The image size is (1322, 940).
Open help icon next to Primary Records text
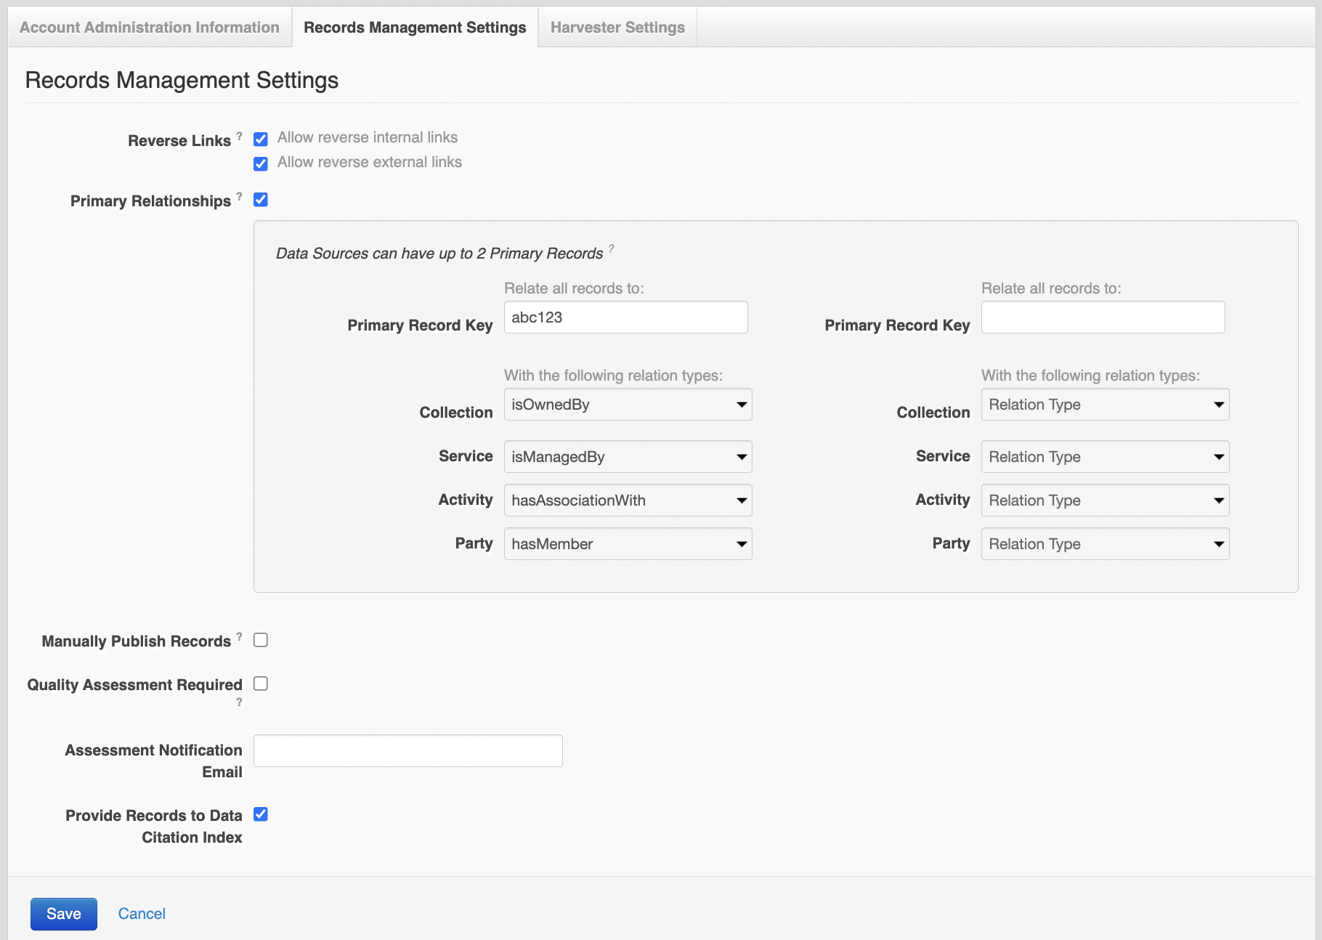point(612,248)
